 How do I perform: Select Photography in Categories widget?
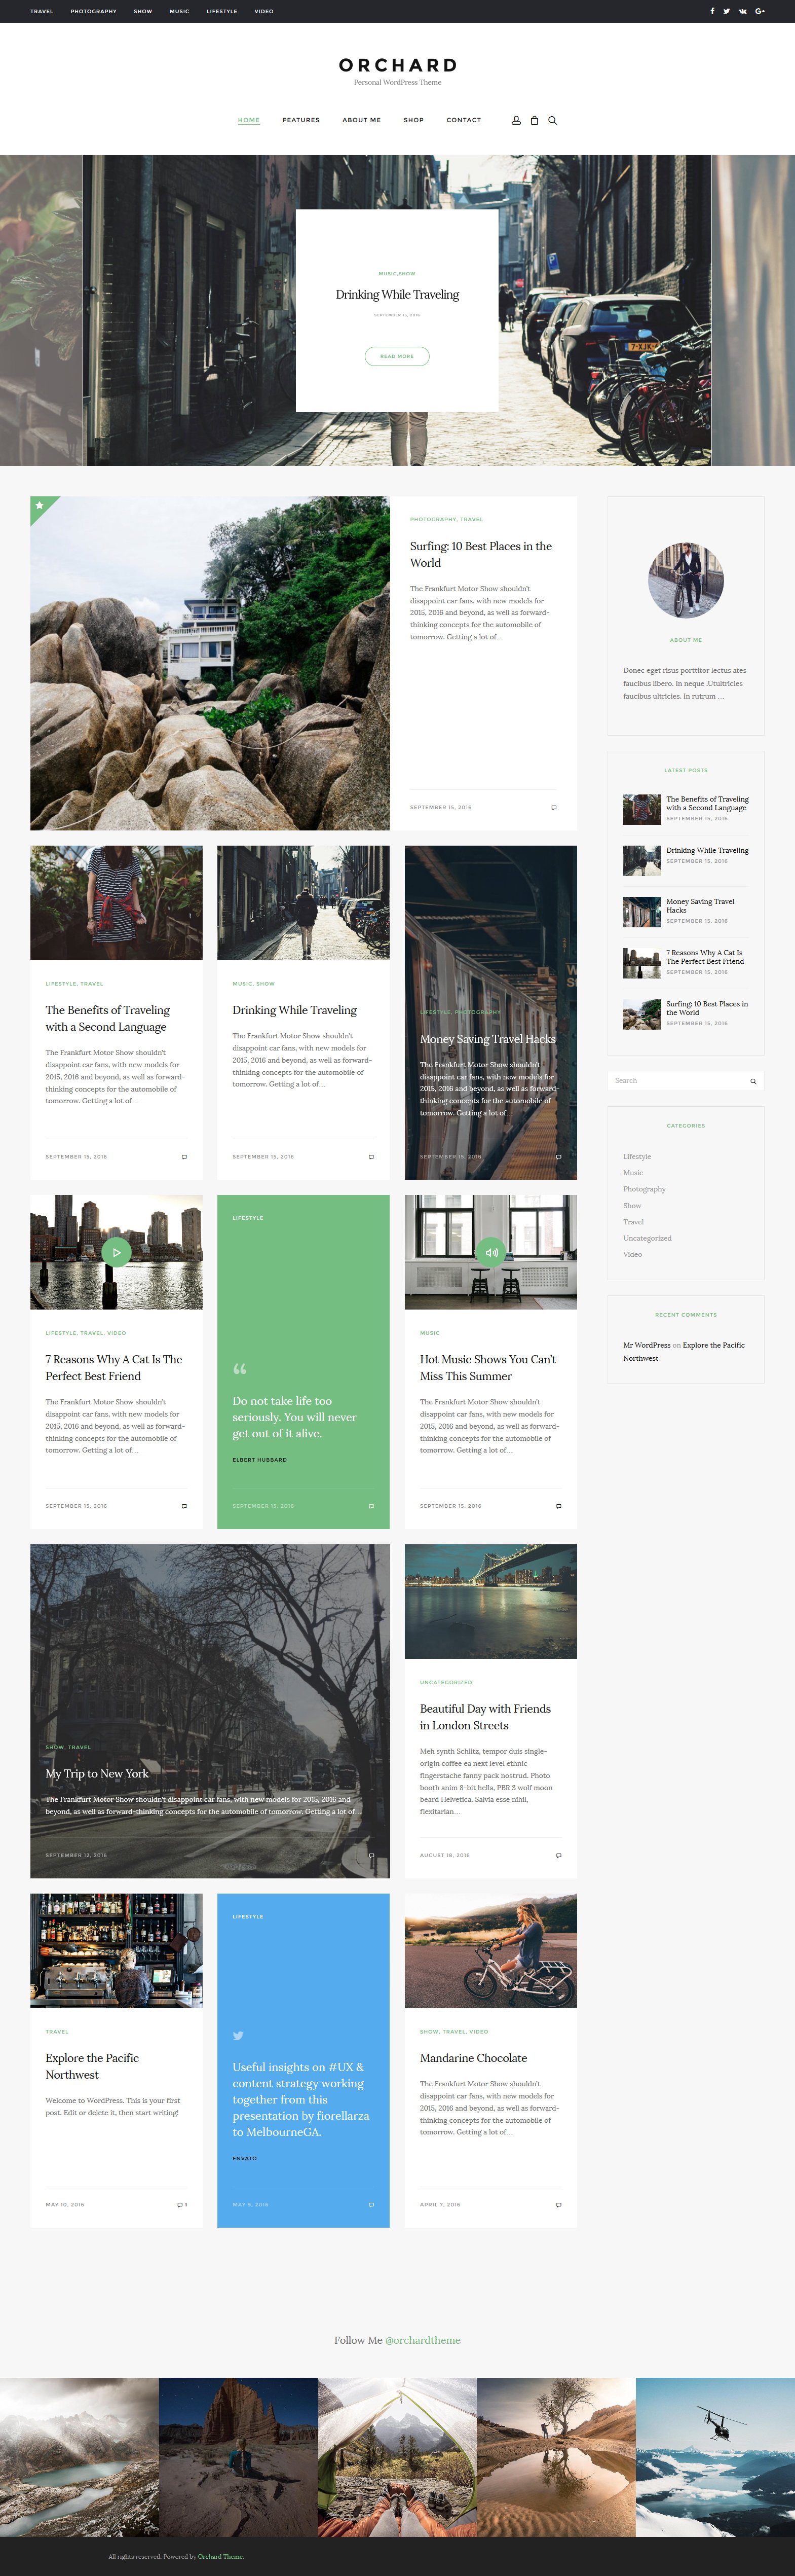pyautogui.click(x=644, y=1189)
